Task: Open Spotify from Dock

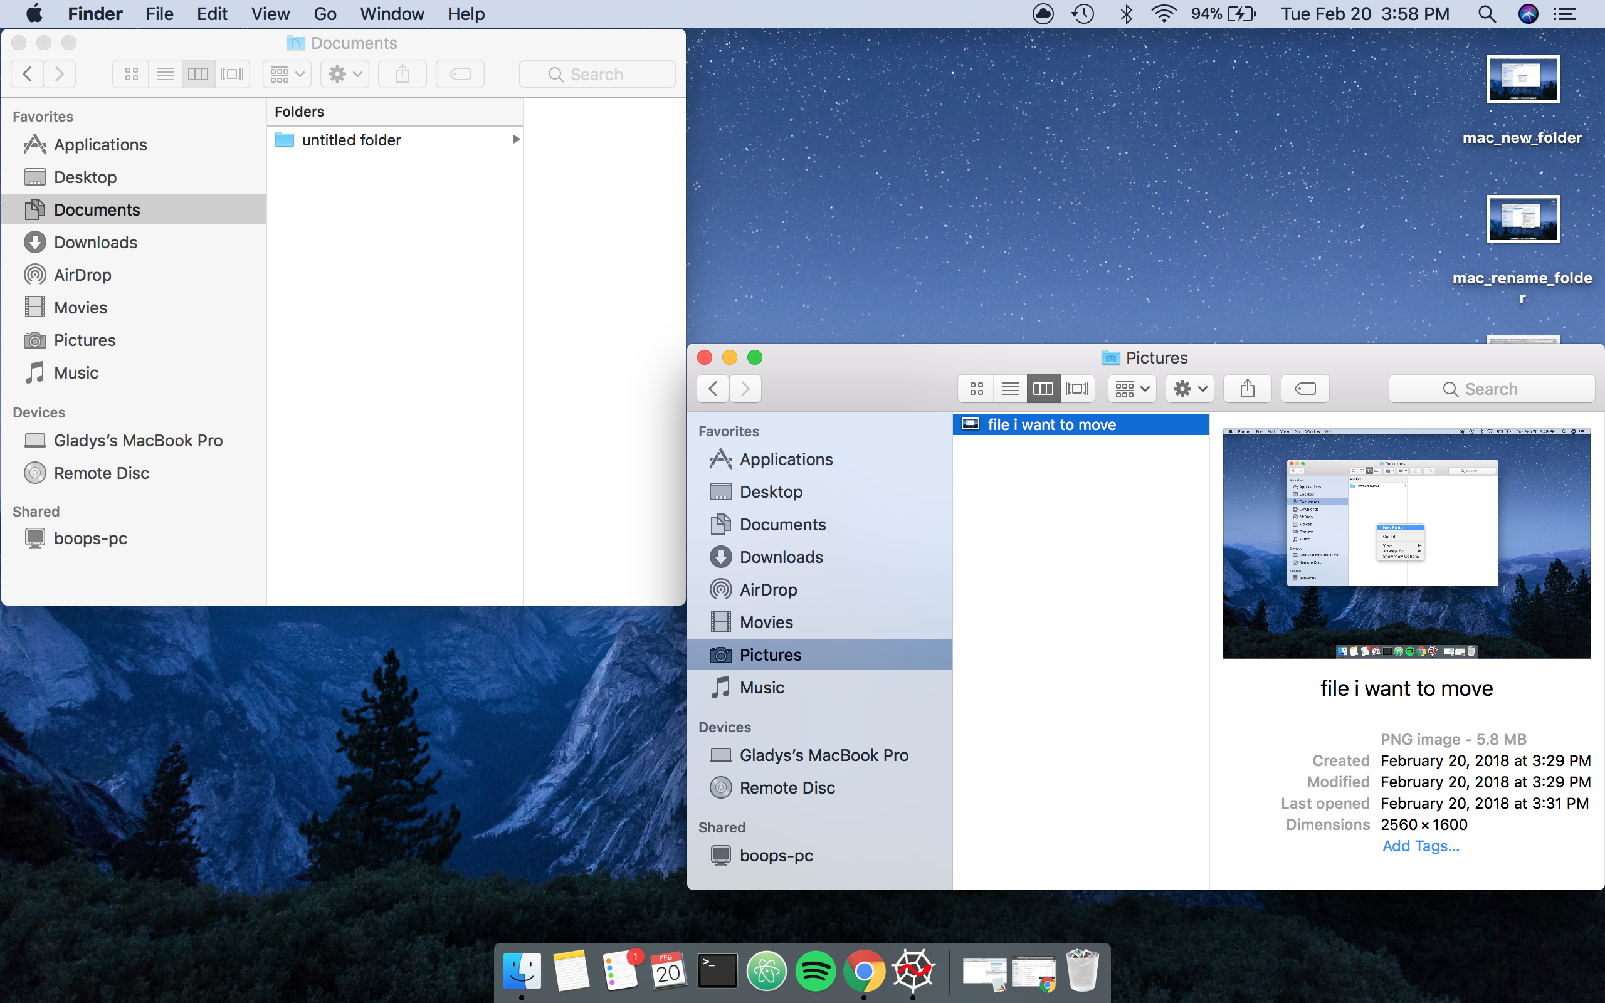Action: (815, 971)
